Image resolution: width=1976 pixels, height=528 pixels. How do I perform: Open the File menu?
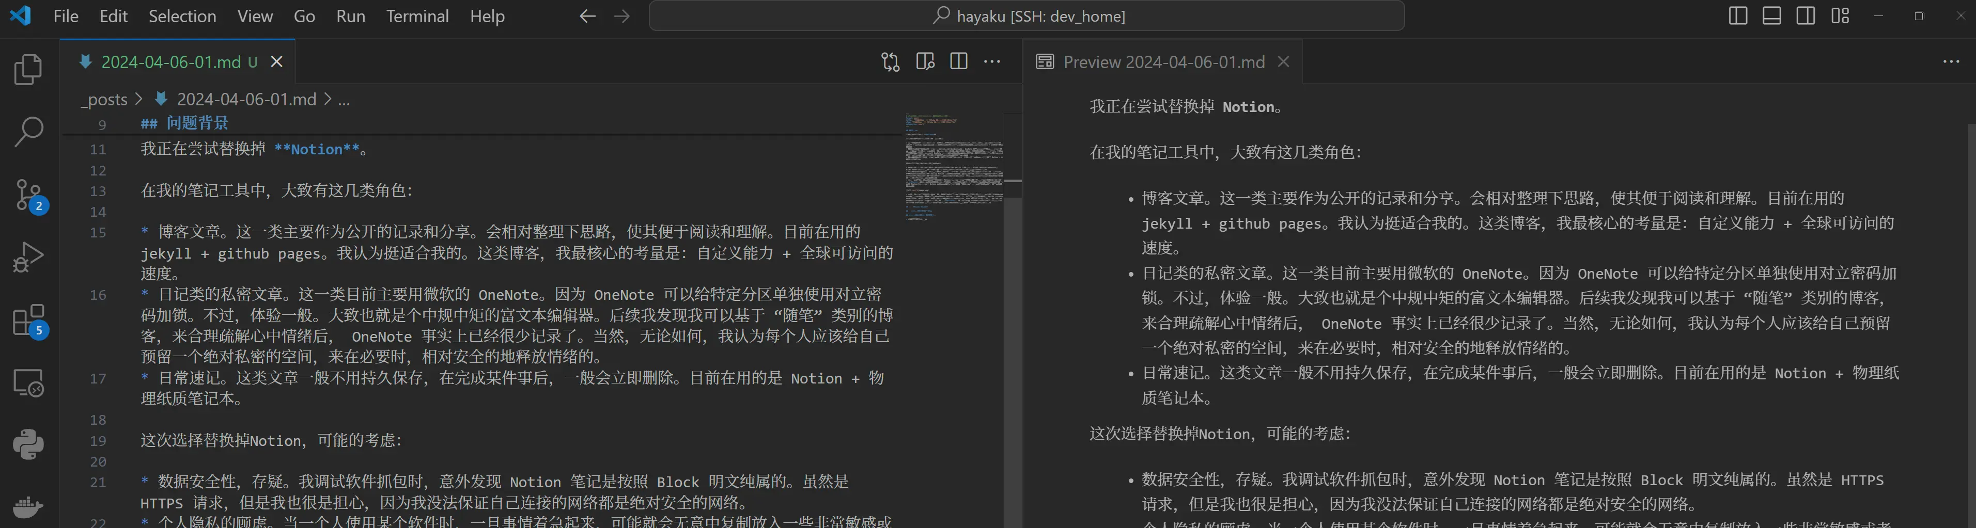(x=66, y=16)
